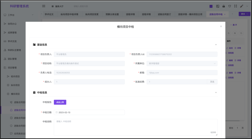Click into the 中检说明 text area

tap(135, 127)
